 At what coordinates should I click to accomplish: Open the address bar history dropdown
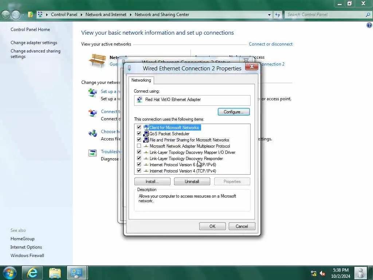pos(269,15)
